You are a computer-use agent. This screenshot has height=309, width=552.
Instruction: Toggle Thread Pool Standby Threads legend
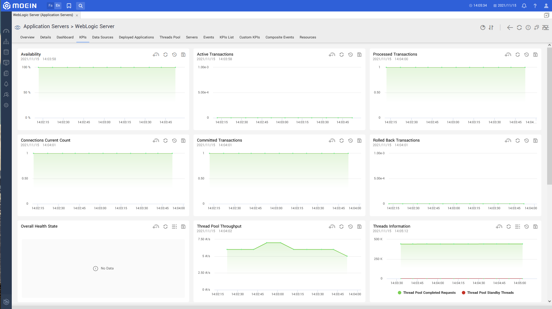(x=488, y=293)
